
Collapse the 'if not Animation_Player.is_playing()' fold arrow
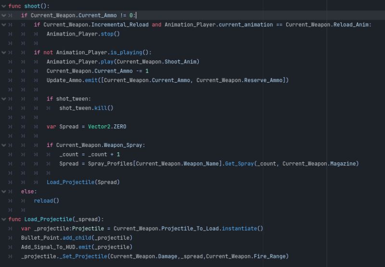4,52
